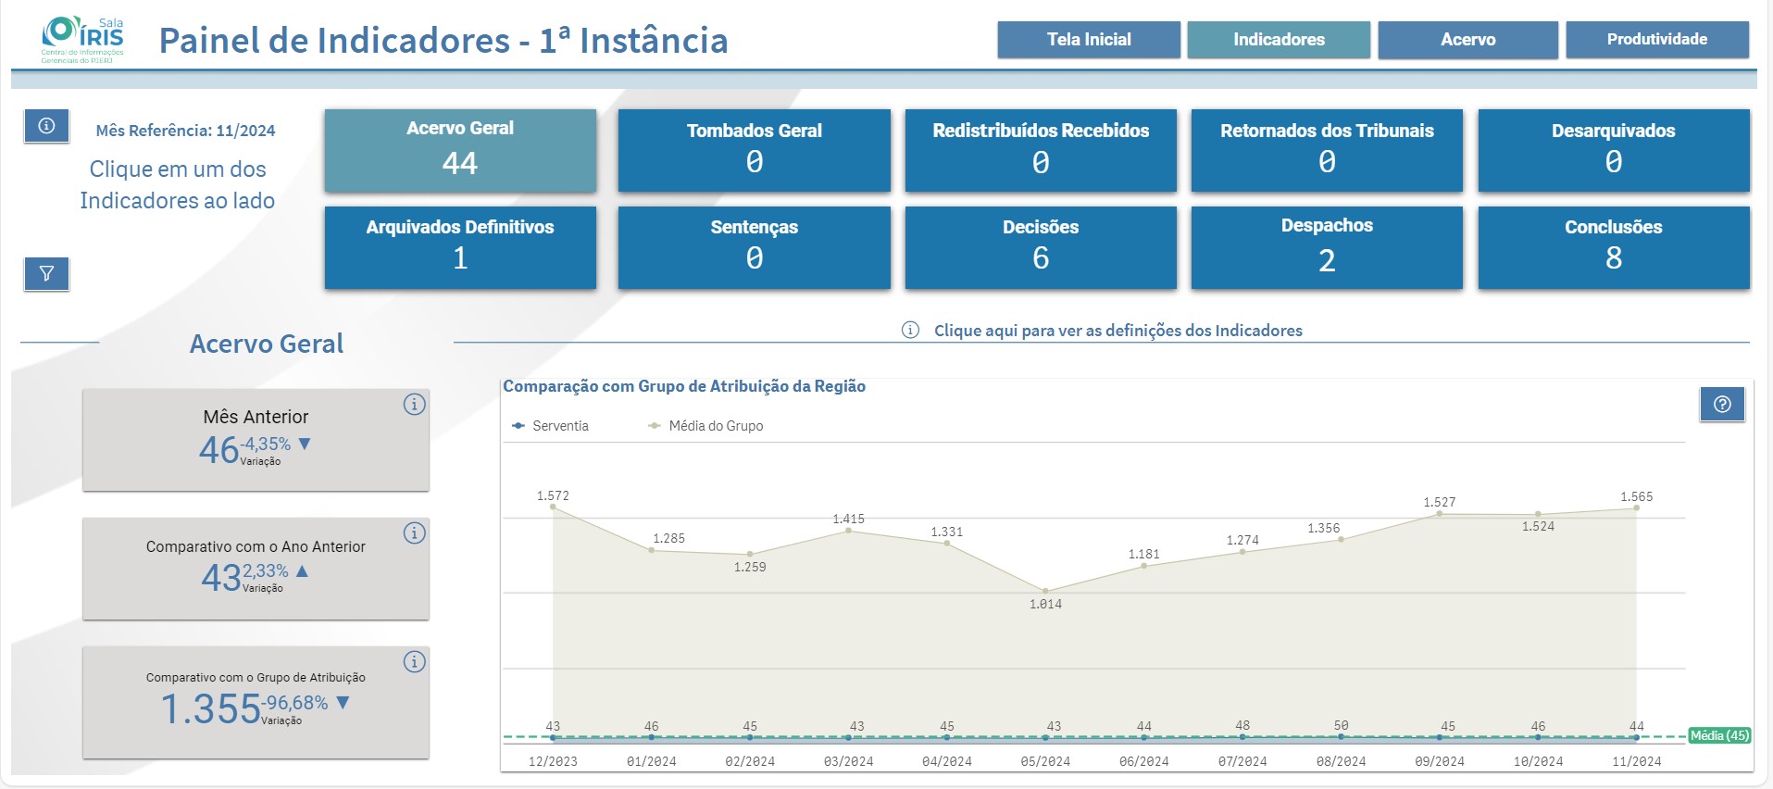Click info icon on Comparativo com o Ano Anterior card

pos(414,533)
